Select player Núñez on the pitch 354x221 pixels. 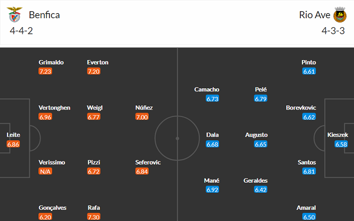coord(144,107)
